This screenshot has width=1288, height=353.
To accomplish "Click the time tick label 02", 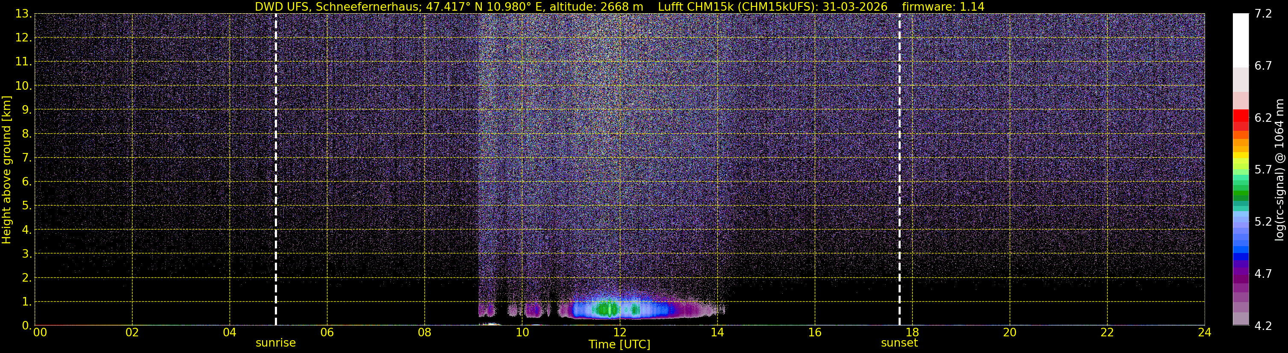I will pyautogui.click(x=132, y=332).
